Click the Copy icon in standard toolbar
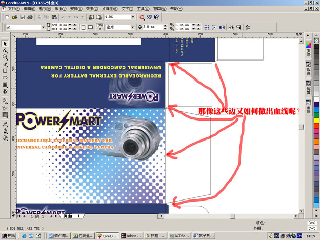The height and width of the screenshot is (240, 320). (x=47, y=17)
